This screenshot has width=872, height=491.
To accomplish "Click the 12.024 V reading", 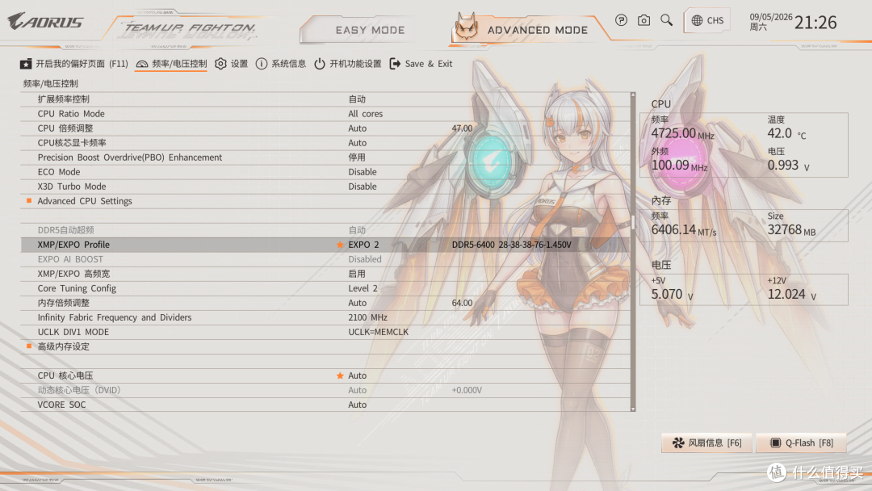I will 792,295.
